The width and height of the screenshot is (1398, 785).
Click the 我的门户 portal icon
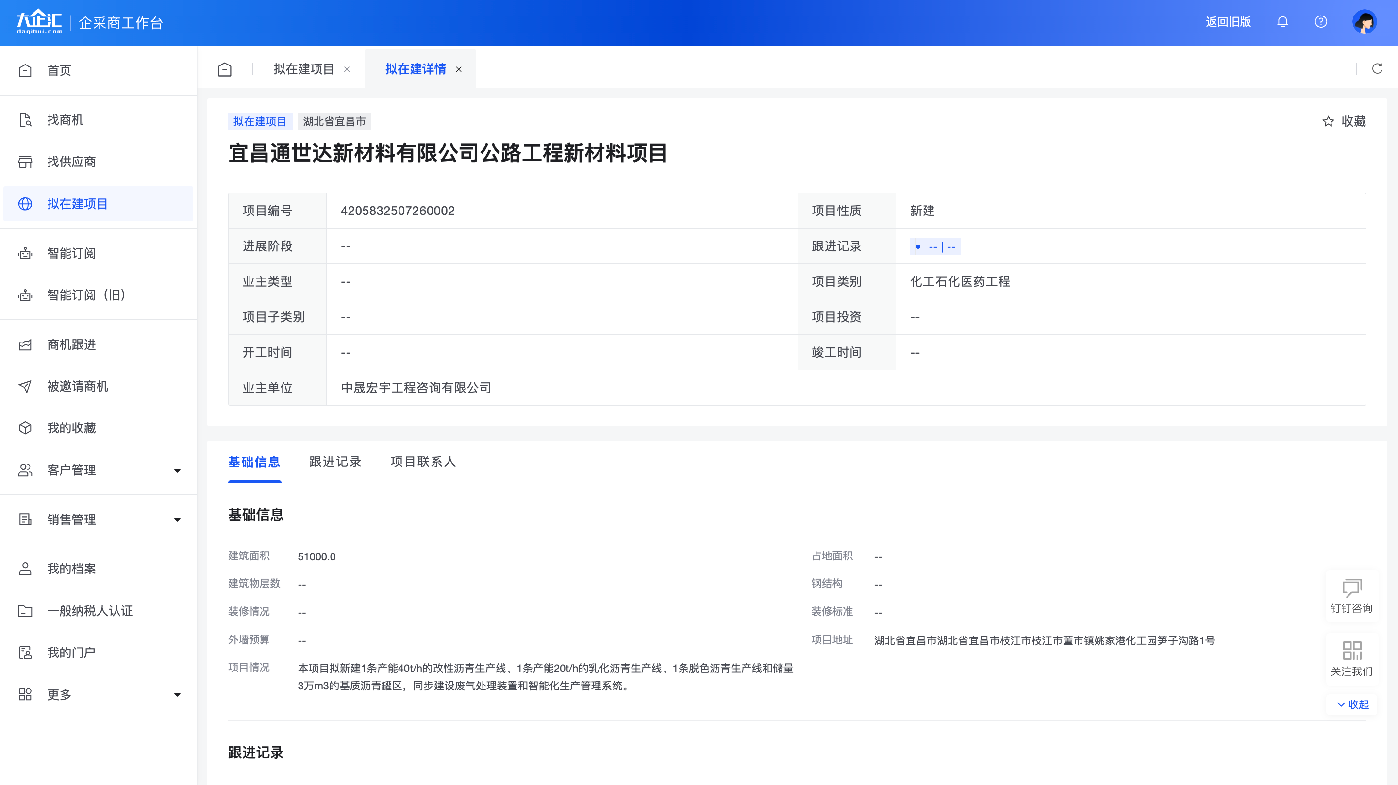coord(25,653)
